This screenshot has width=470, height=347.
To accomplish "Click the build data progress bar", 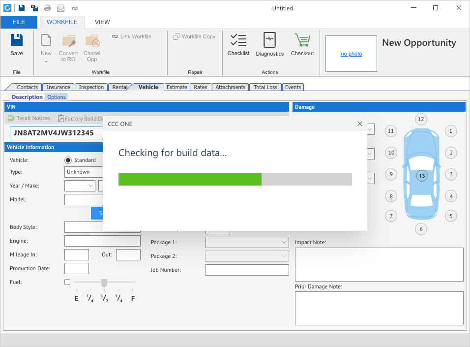I will 235,179.
